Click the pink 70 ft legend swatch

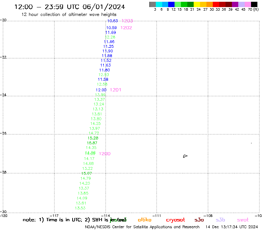click(247, 4)
